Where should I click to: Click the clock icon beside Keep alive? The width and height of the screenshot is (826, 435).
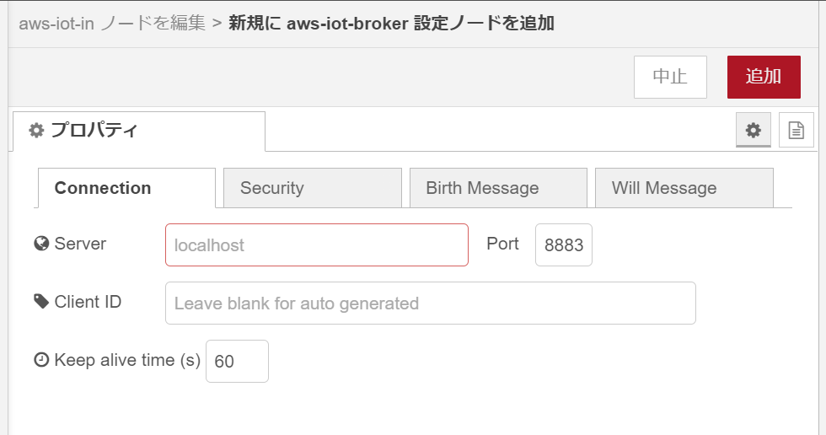click(41, 360)
